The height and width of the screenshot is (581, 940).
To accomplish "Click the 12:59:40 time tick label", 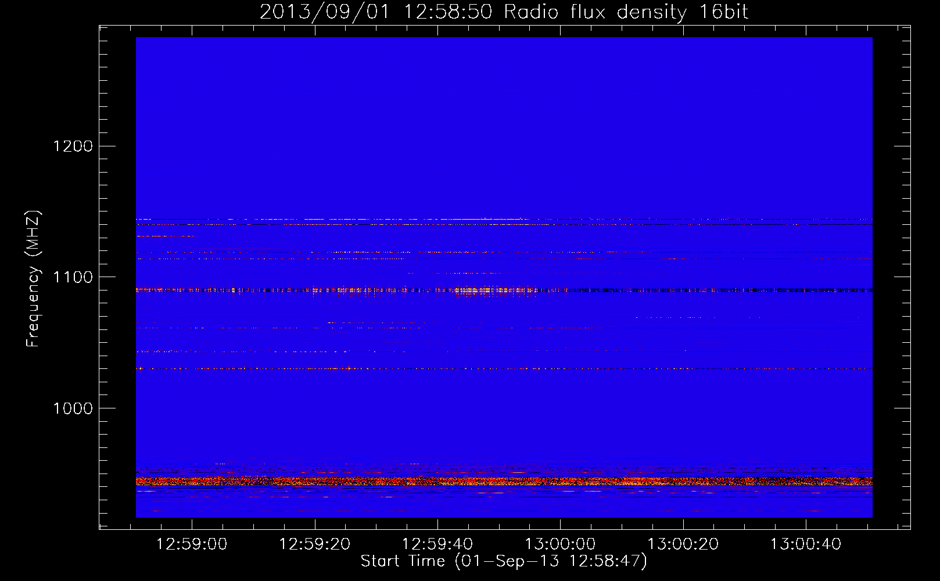I will [x=437, y=544].
